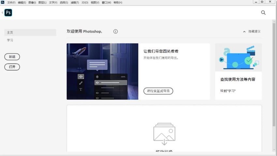
Task: Select the 主页 sidebar tab
Action: coord(30,33)
